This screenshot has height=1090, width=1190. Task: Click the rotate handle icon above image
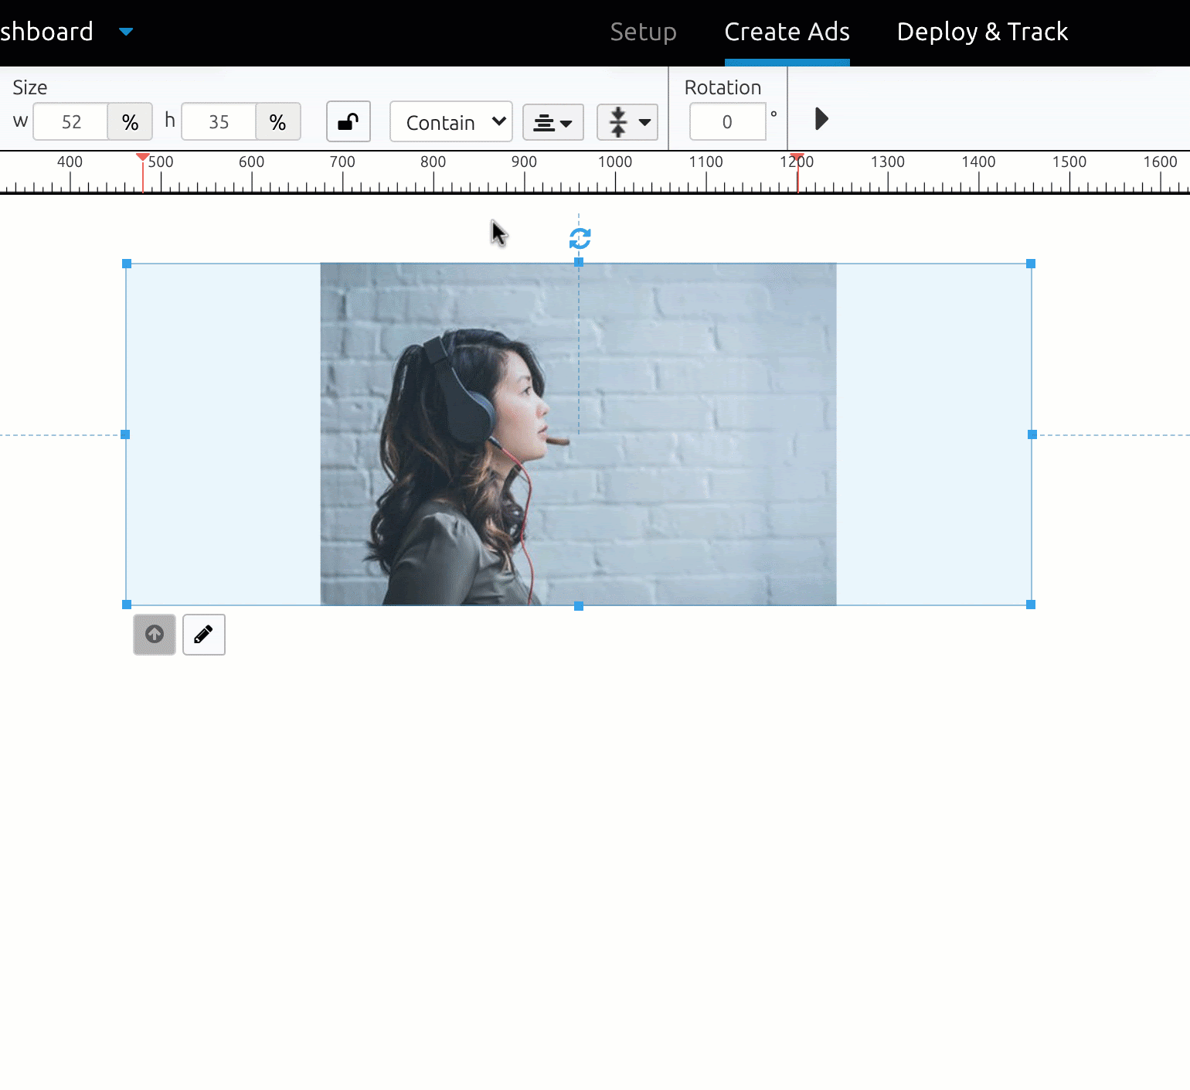pos(580,239)
